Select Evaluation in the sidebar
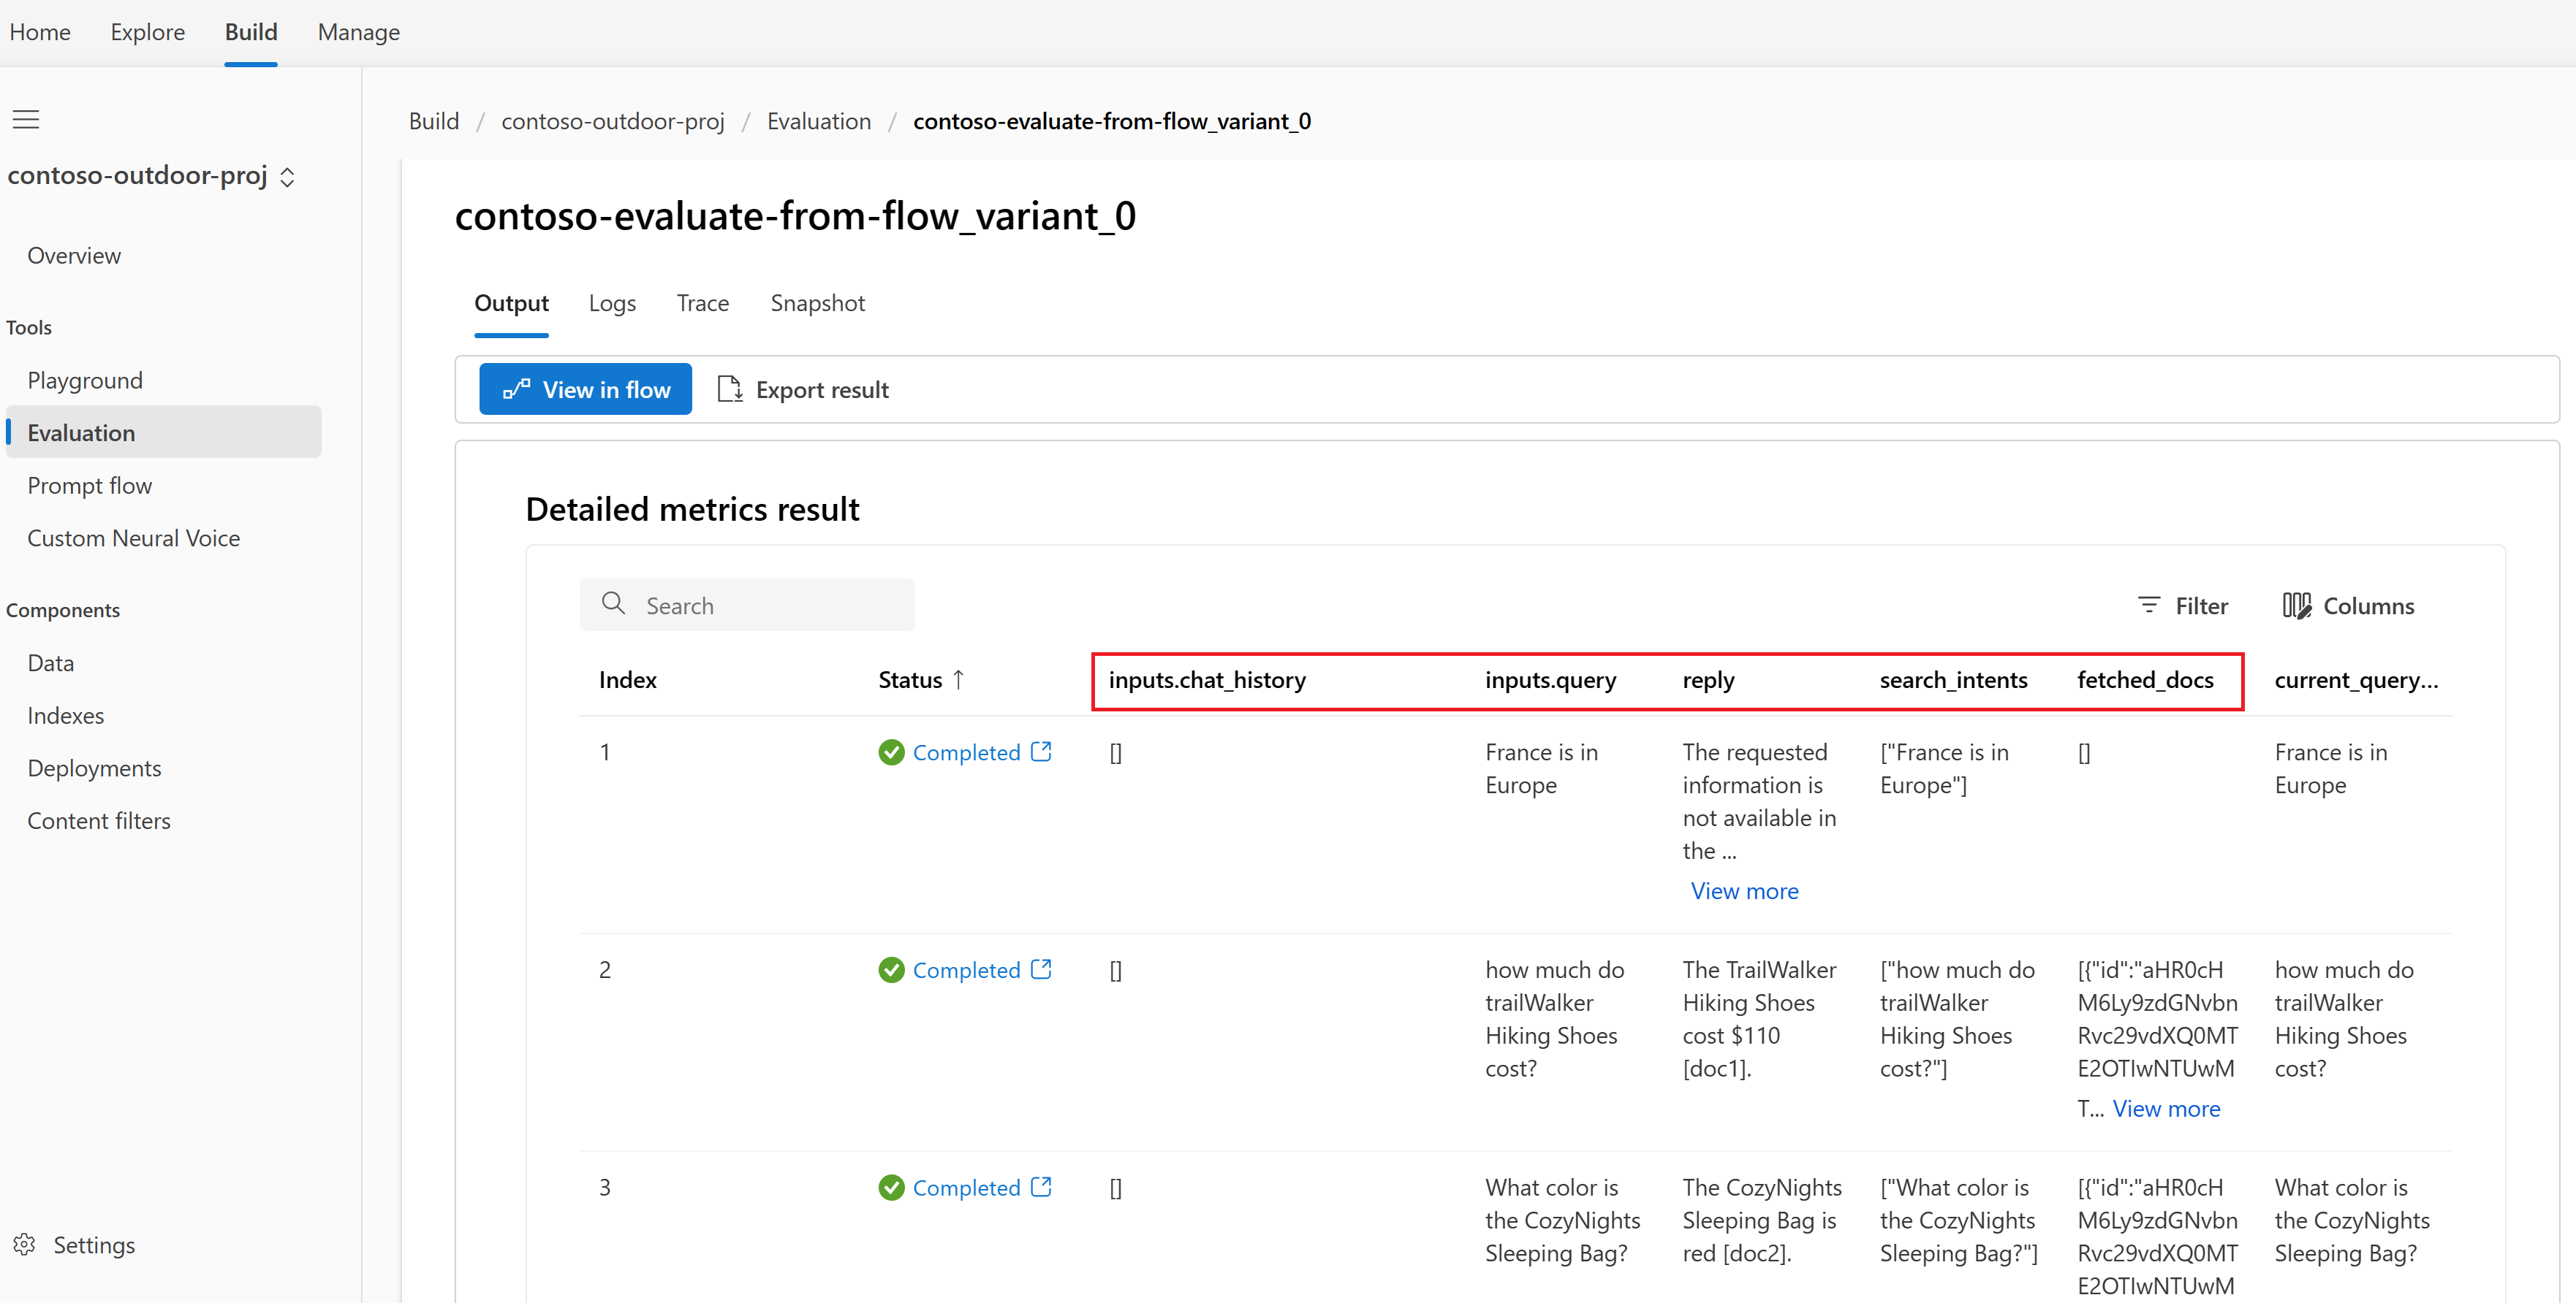This screenshot has width=2576, height=1303. [x=164, y=432]
